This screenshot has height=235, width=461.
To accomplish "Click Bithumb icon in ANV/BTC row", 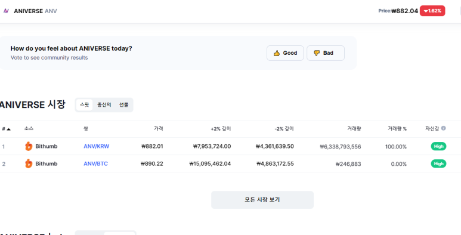I will pos(29,163).
